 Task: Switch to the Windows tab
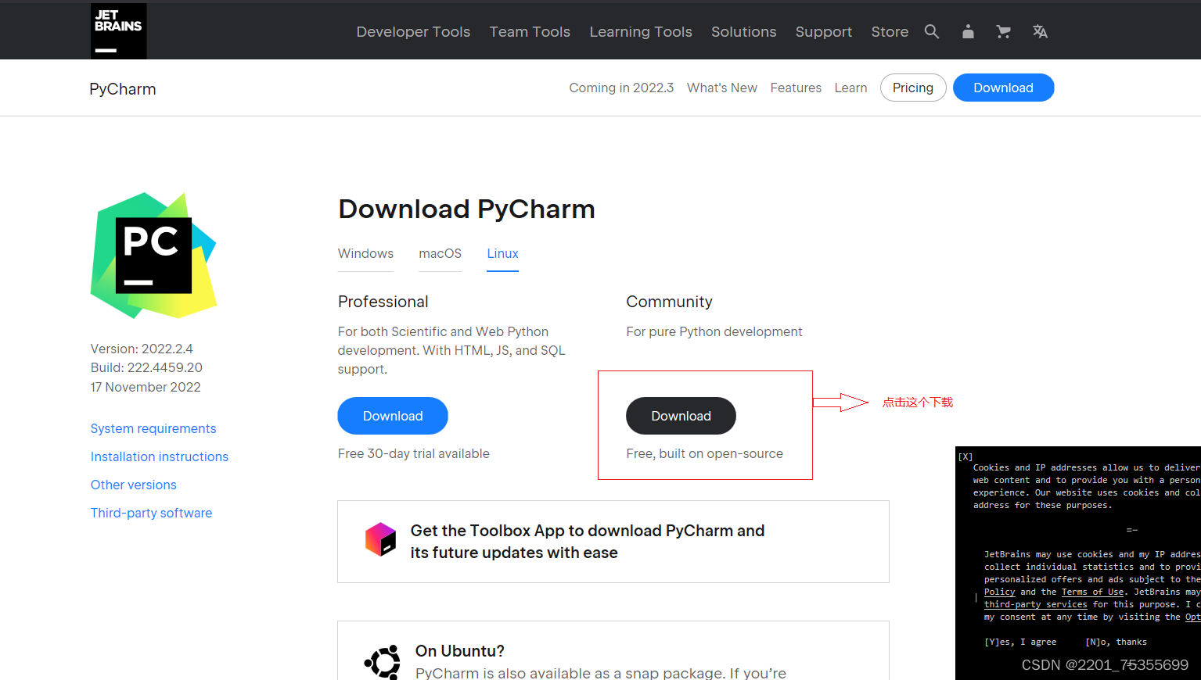[x=365, y=253]
